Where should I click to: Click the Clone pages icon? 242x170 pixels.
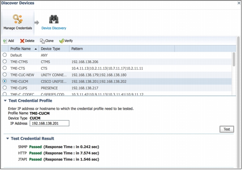[x=42, y=41]
